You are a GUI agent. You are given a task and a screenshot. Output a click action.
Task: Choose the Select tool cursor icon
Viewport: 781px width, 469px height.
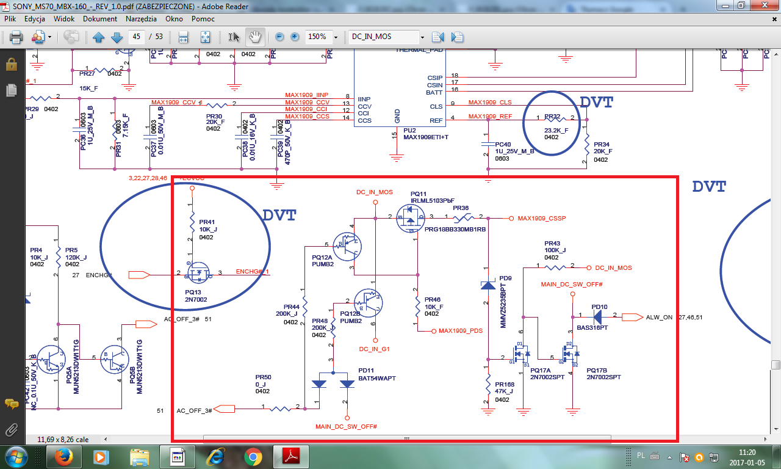pyautogui.click(x=234, y=37)
